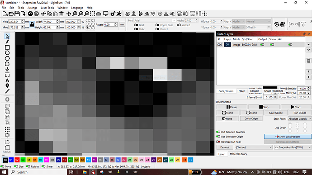
Task: Pick the Ellipse tool
Action: pos(7,53)
